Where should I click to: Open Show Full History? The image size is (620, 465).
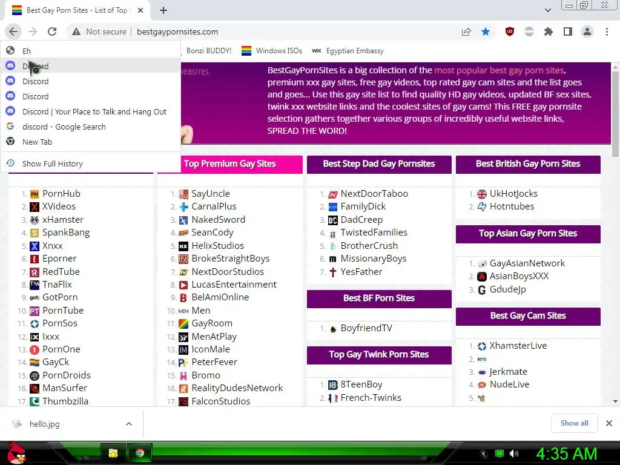click(x=91, y=163)
